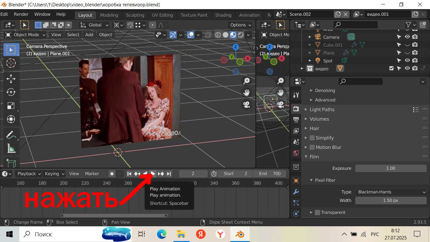Click the End frame field
Viewport: 430px width, 242px height.
270,174
